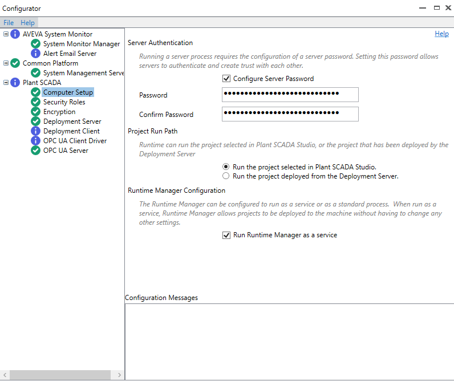This screenshot has height=381, width=454.
Task: Click the info icon beside OPC UA Client Driver
Action: 36,141
